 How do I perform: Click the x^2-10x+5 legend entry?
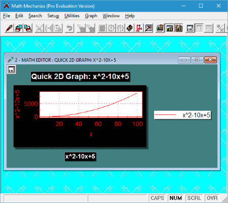[182, 115]
